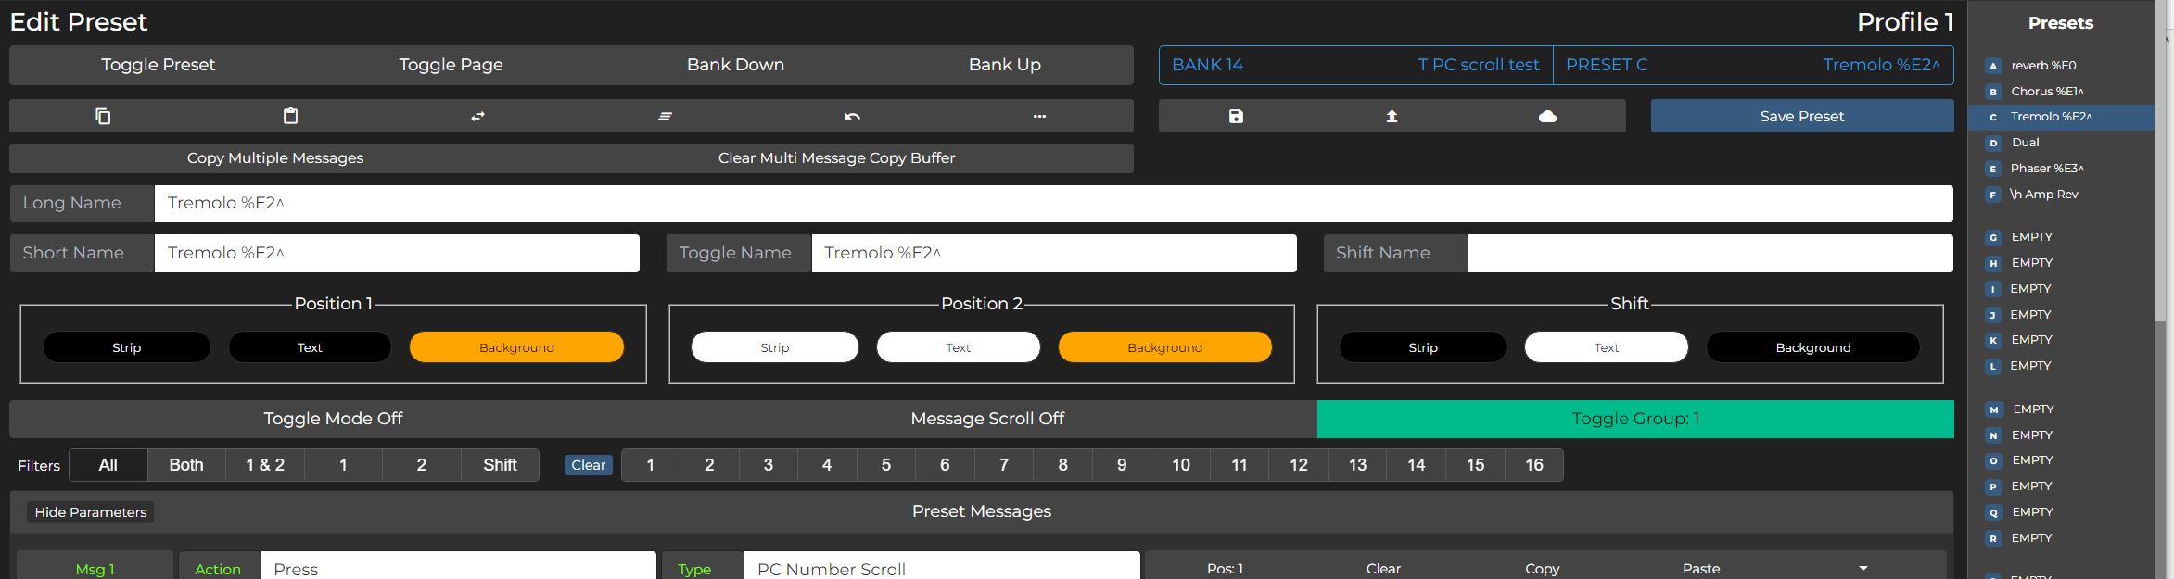Select preset E Phaser %E3
This screenshot has height=579, width=2174.
2060,169
